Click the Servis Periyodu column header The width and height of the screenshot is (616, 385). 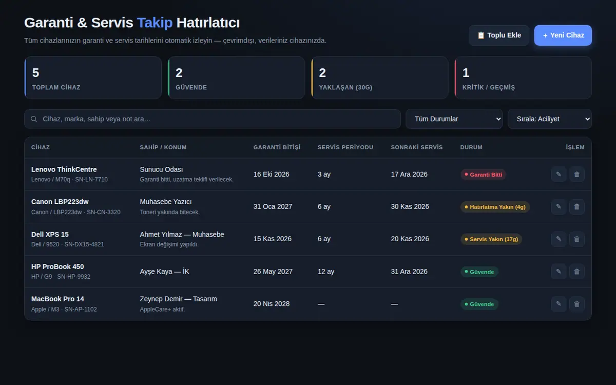345,147
